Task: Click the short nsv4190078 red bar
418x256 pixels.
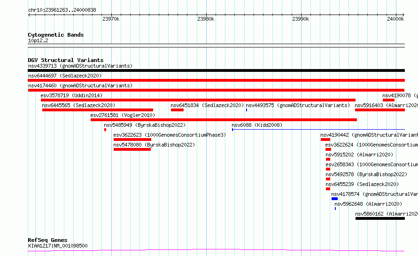Action: click(388, 100)
